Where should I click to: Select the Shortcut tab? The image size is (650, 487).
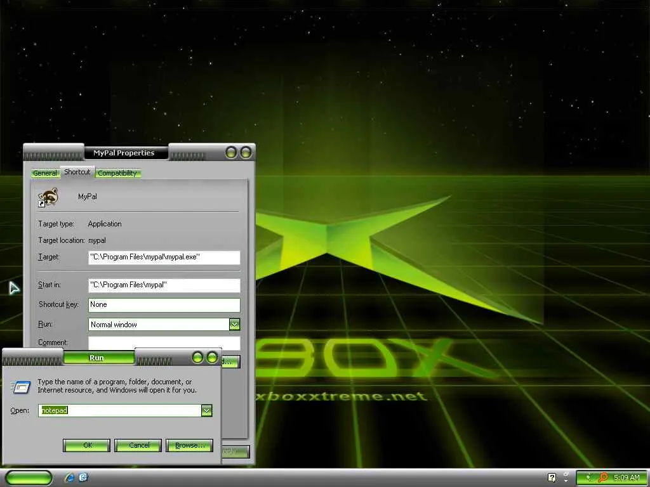[x=77, y=172]
